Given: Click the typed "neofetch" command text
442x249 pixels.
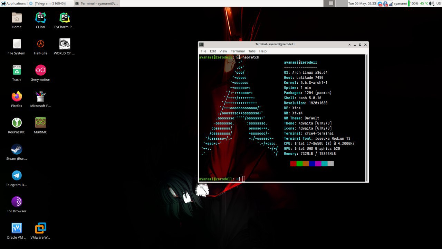Looking at the screenshot, I should [x=251, y=57].
